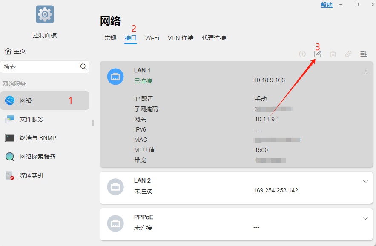Click the sidebar splitter handle
This screenshot has width=376, height=246.
pos(93,123)
